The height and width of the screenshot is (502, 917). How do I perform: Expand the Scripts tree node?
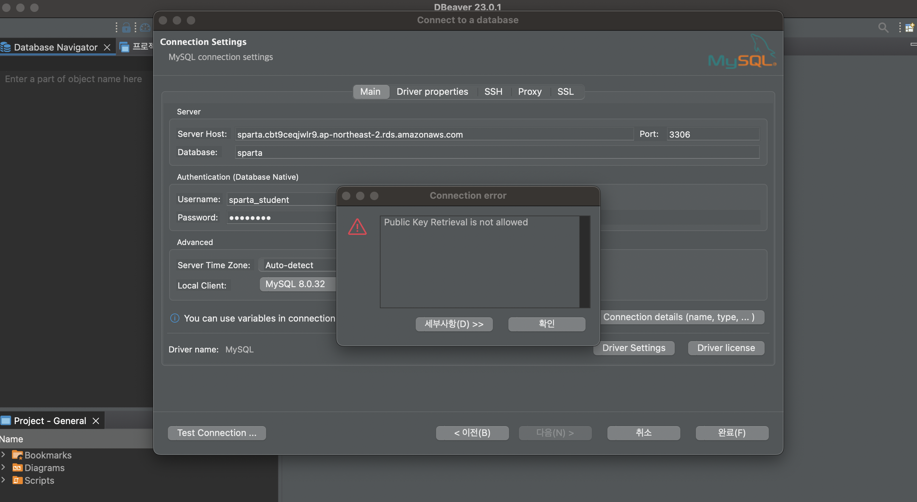(x=3, y=480)
